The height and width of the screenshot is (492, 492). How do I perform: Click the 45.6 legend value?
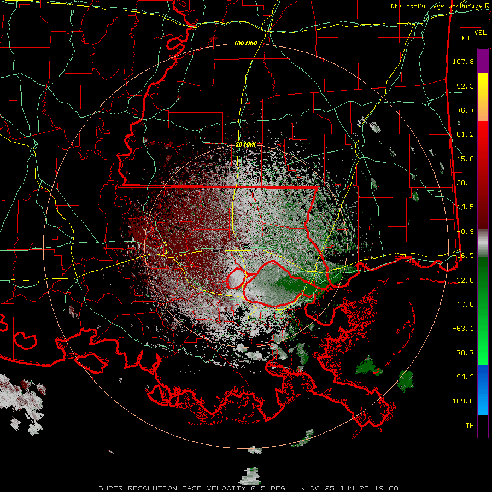pyautogui.click(x=465, y=159)
